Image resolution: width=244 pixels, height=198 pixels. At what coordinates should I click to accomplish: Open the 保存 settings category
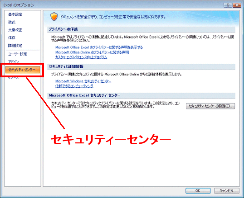tap(12, 38)
